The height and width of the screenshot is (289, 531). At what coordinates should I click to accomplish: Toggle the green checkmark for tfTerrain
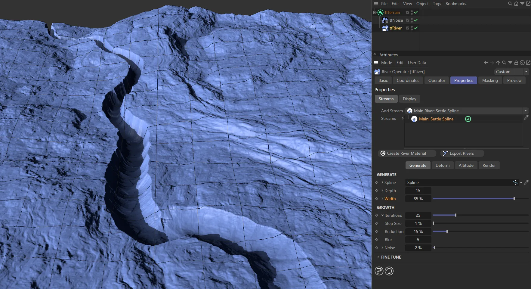click(416, 12)
